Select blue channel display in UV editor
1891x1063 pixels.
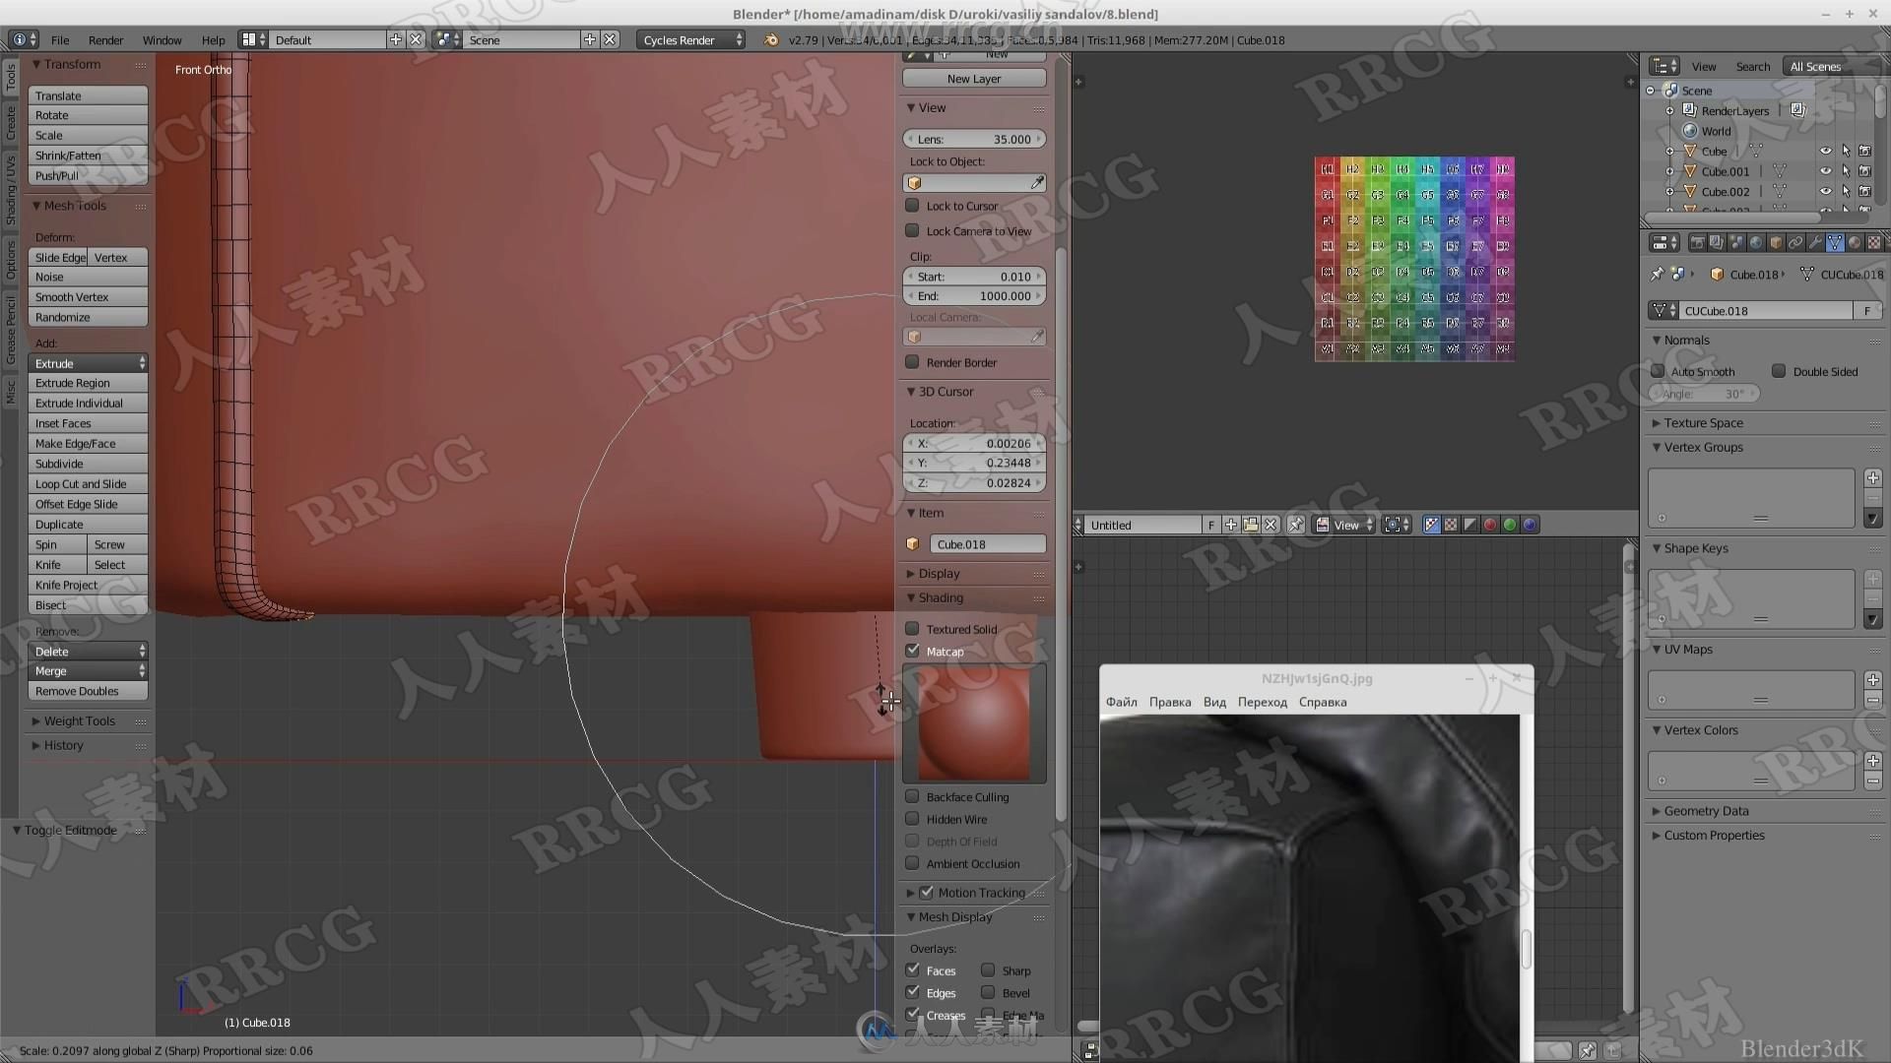tap(1530, 525)
